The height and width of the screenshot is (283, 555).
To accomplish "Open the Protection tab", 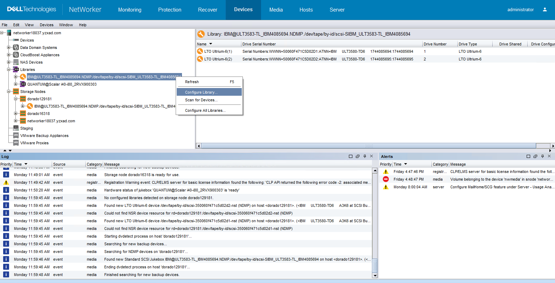I will (x=170, y=10).
